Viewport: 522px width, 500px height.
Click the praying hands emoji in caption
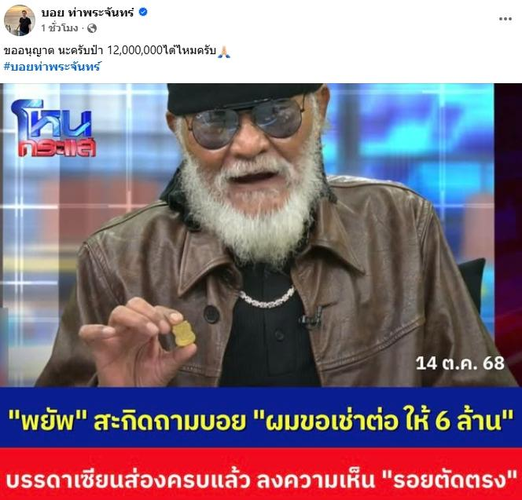point(224,52)
